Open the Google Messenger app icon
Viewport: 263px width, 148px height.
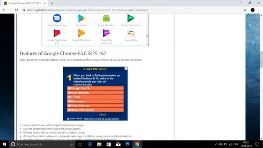(57, 18)
